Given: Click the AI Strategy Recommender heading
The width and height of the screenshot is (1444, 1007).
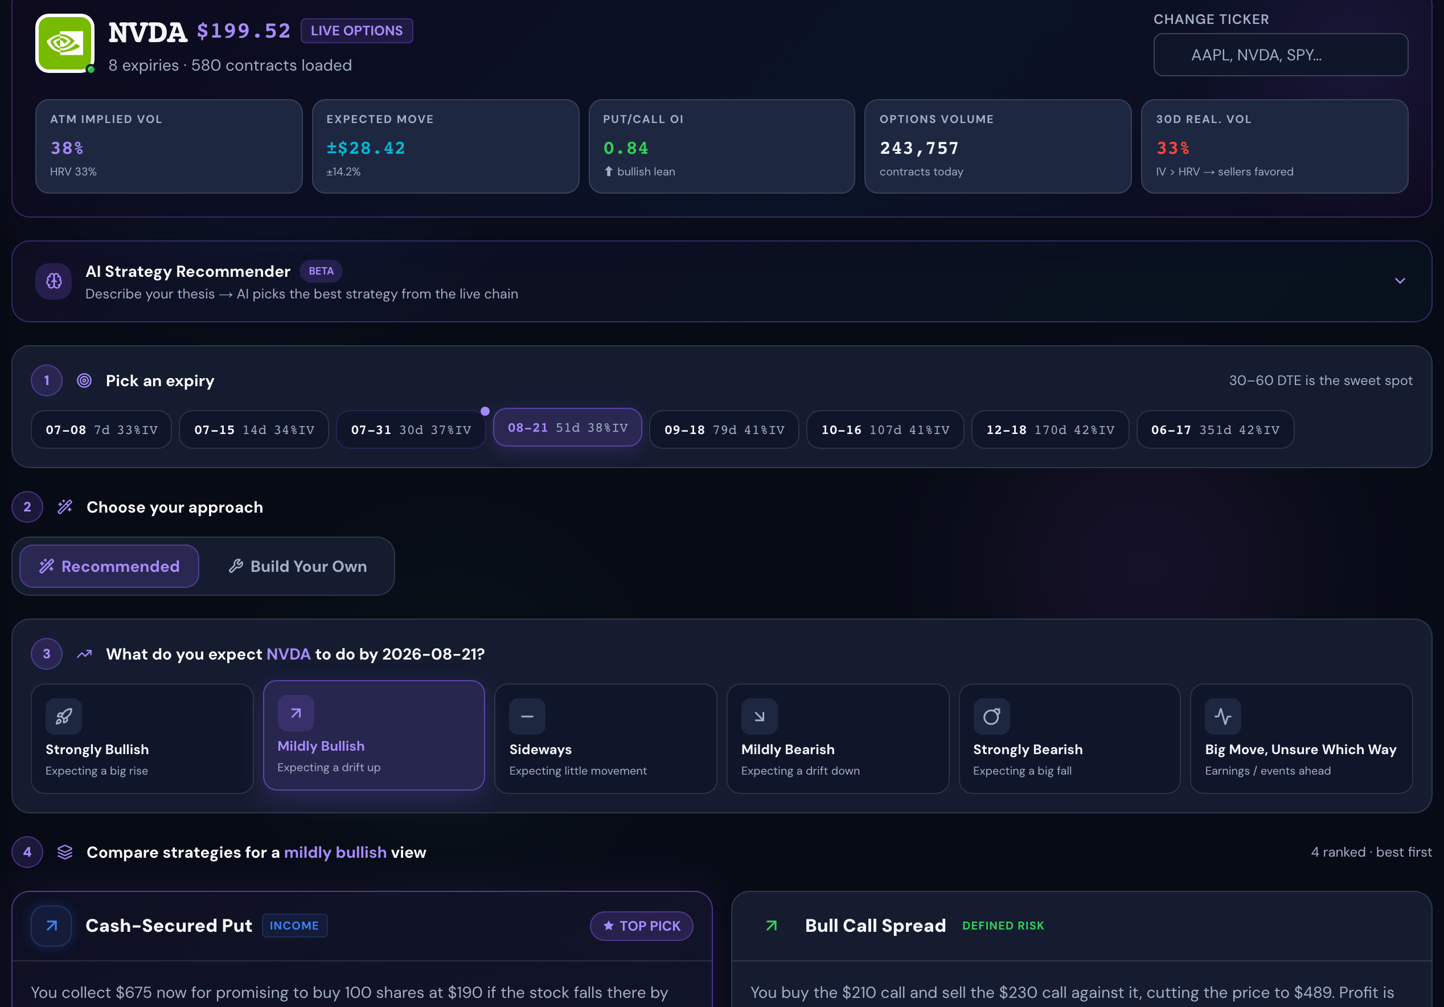Looking at the screenshot, I should tap(188, 271).
